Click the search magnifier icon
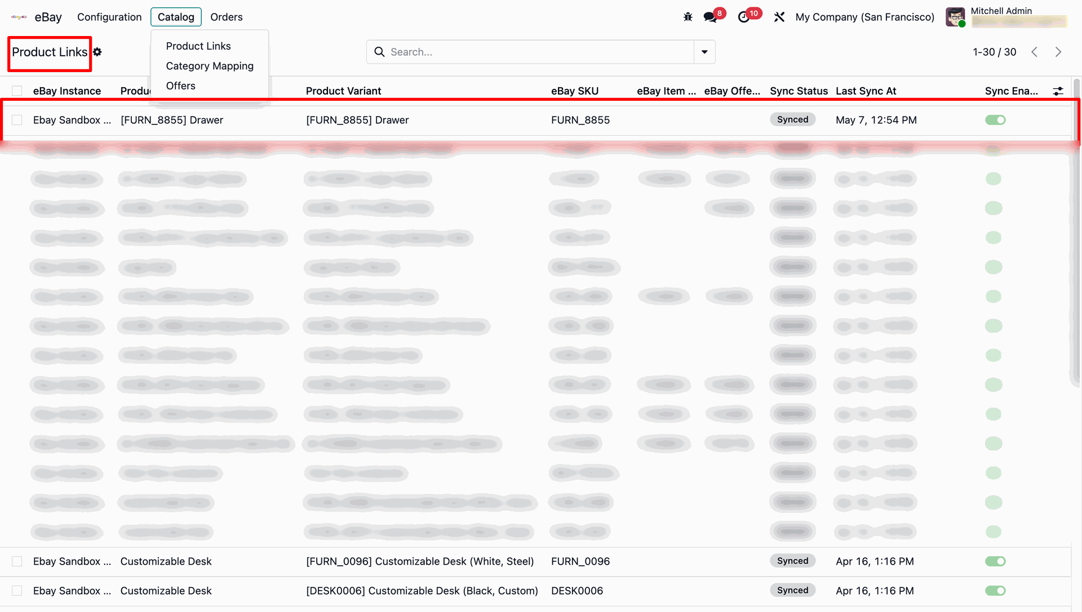This screenshot has height=612, width=1082. pyautogui.click(x=379, y=52)
